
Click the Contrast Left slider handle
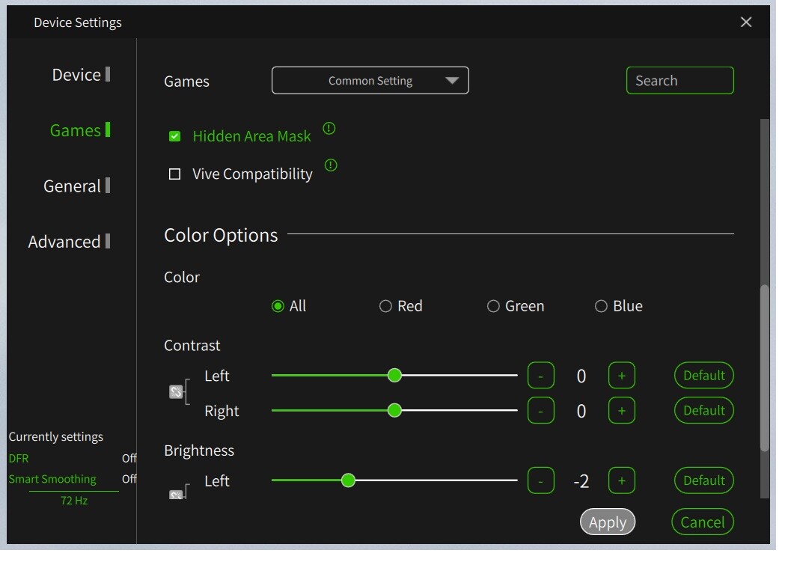click(394, 376)
